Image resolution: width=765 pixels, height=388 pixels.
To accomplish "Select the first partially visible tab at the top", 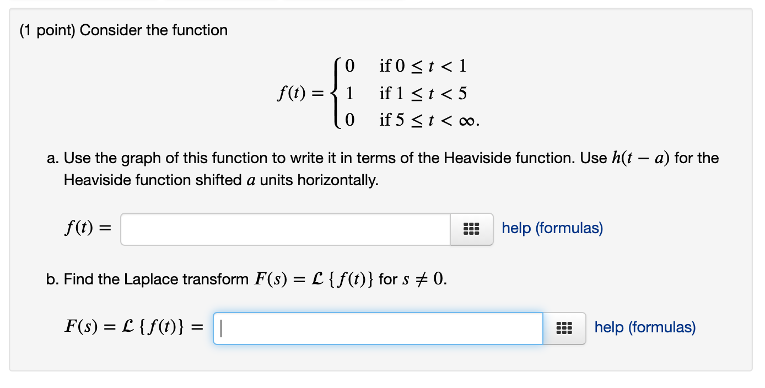I will click(83, 3).
